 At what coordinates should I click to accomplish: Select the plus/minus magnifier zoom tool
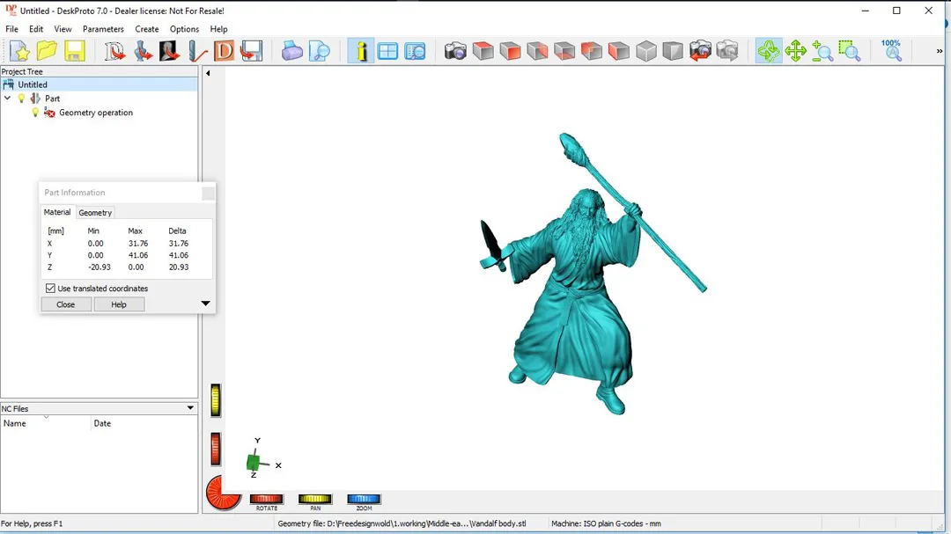(x=822, y=51)
